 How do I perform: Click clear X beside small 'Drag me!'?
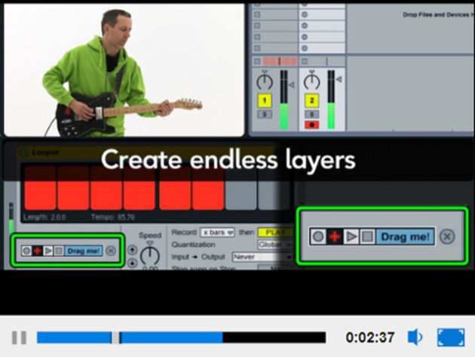pos(111,251)
